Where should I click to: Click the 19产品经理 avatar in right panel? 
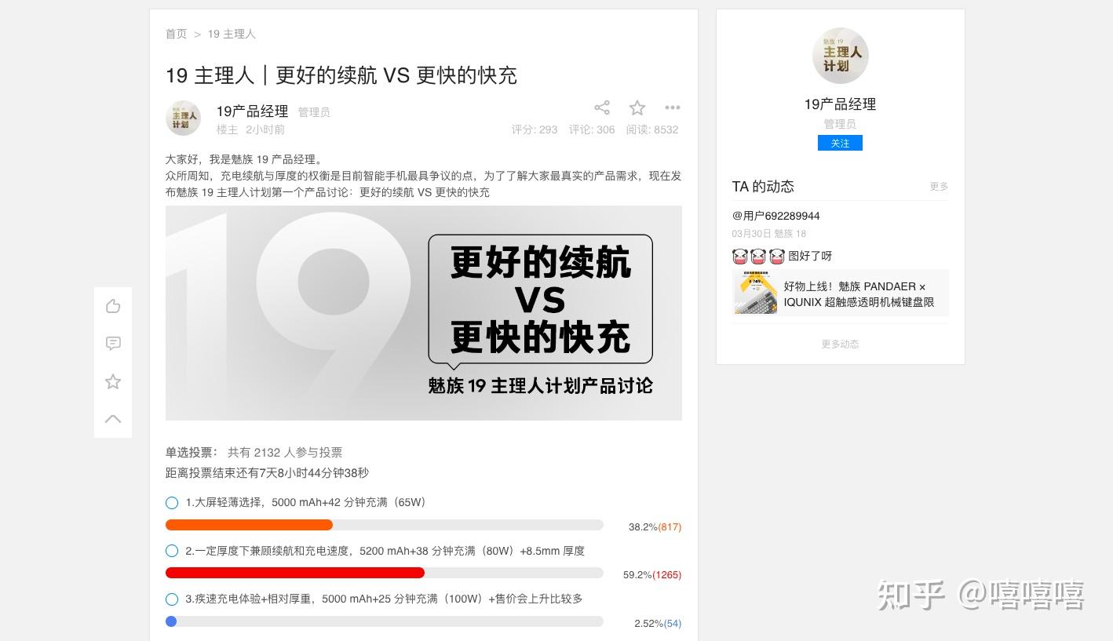coord(840,56)
